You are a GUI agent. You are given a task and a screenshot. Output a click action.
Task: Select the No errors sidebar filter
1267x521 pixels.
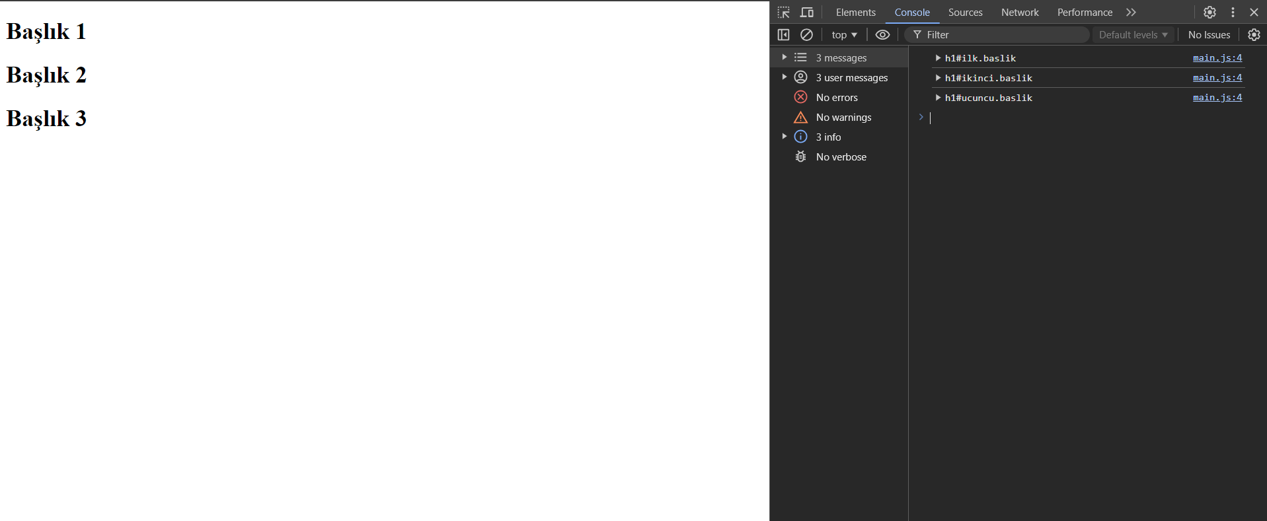click(x=839, y=97)
